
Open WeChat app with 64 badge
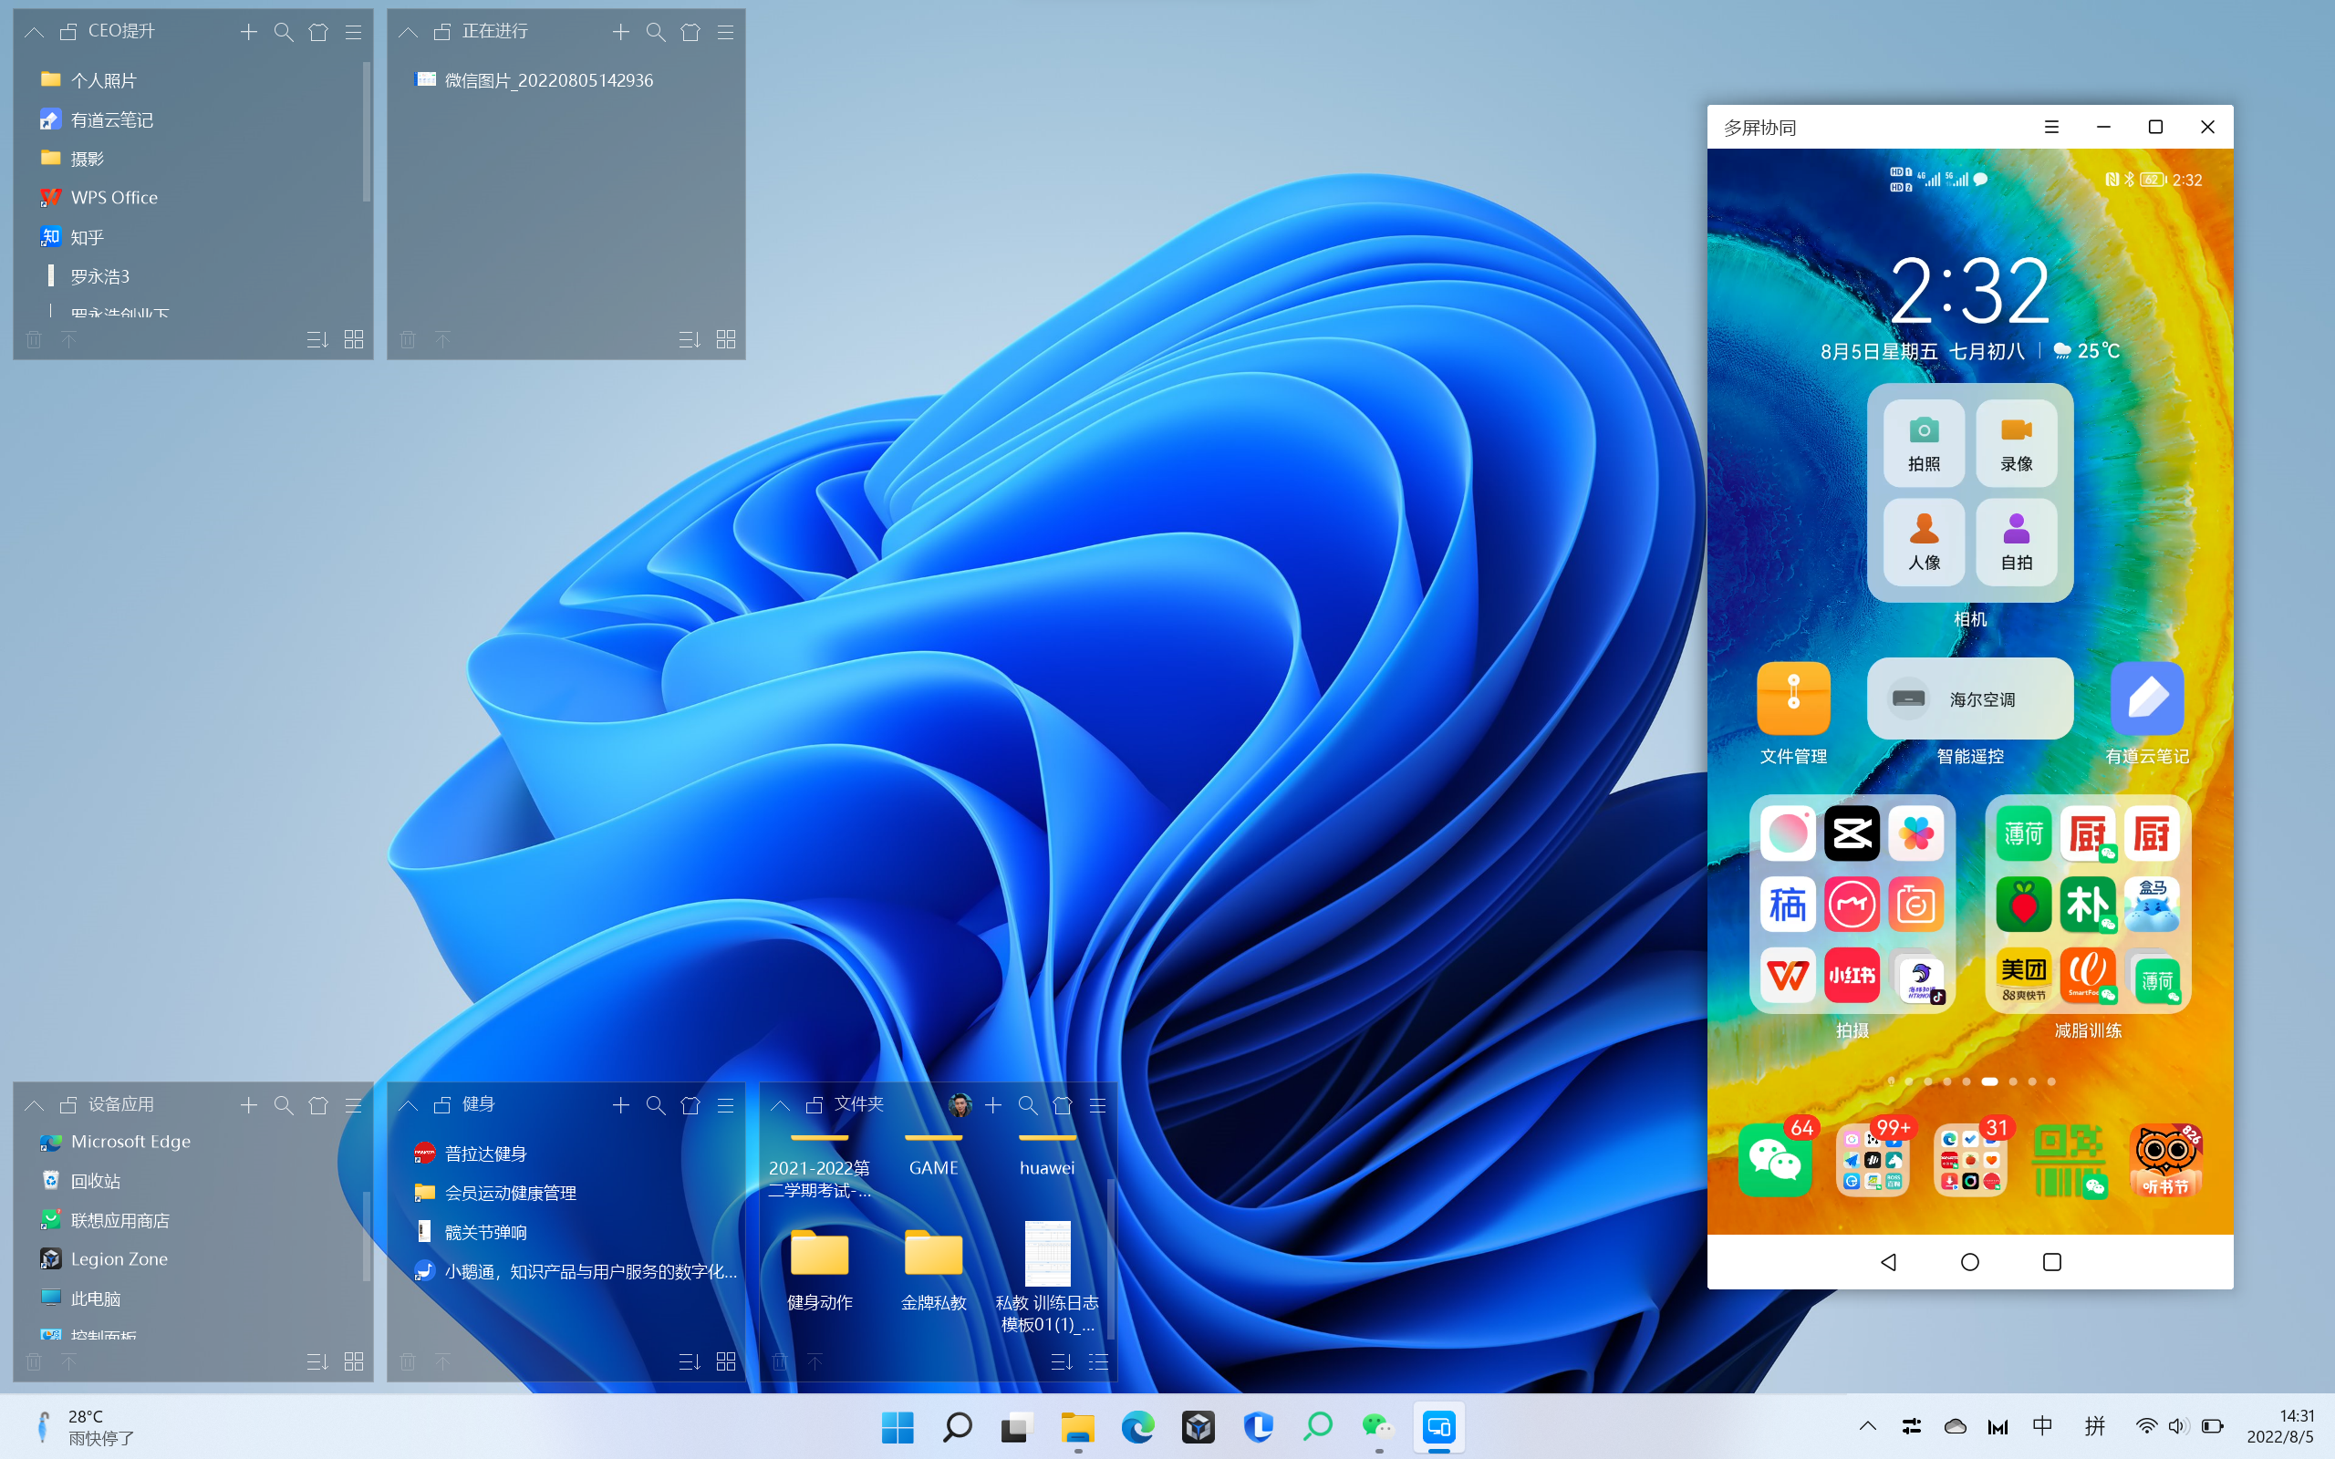coord(1775,1160)
